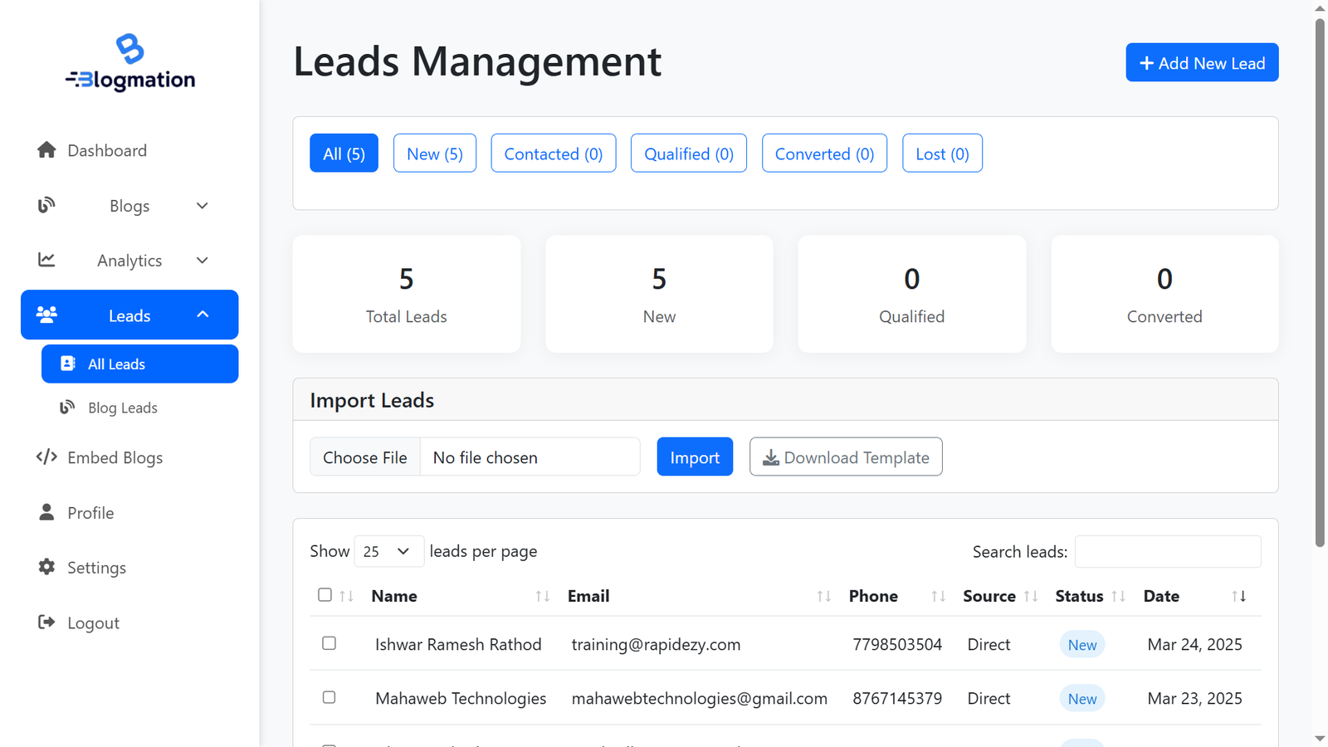The height and width of the screenshot is (747, 1328).
Task: Click Add New Lead
Action: tap(1202, 62)
